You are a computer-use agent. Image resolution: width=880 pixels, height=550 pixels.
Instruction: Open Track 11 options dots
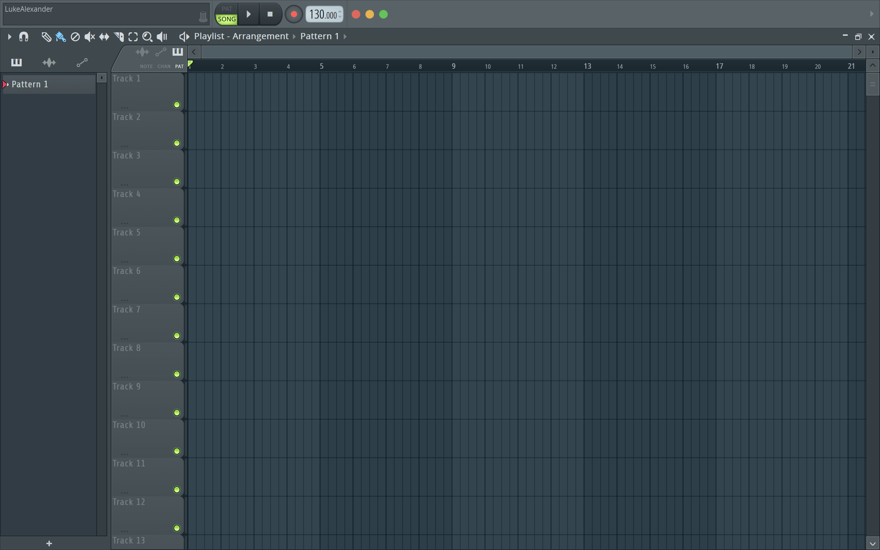tap(124, 493)
